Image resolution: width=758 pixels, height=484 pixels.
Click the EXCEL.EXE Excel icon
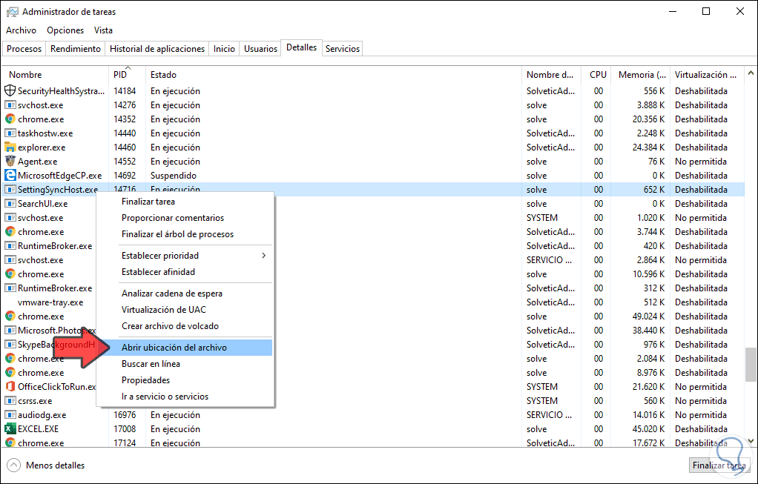coord(10,428)
